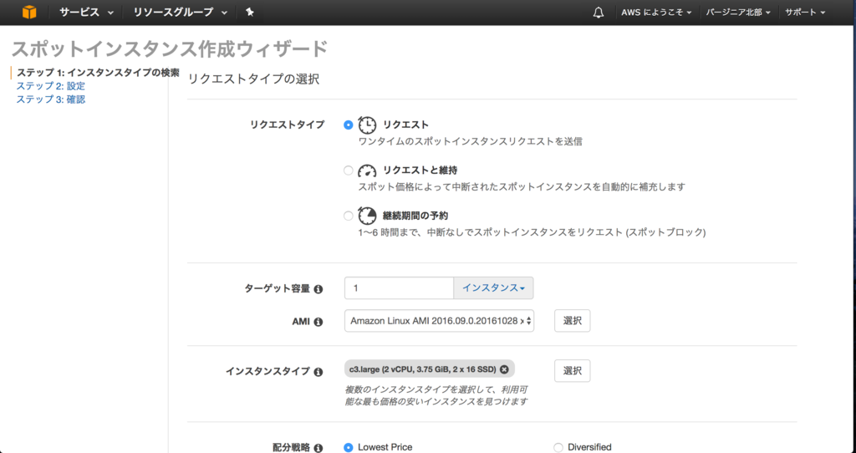Open the インスタンス unit dropdown
Screen dimensions: 856x453
pyautogui.click(x=493, y=288)
